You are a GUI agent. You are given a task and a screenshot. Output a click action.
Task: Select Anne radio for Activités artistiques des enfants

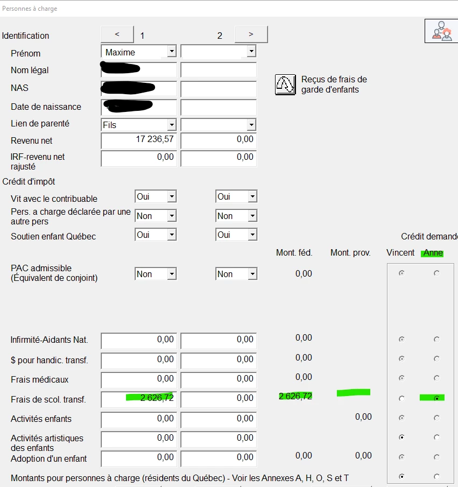(x=436, y=437)
